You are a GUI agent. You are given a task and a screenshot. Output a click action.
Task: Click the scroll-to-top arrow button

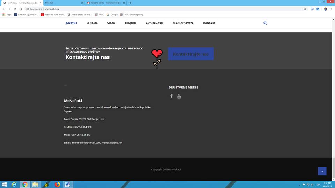click(322, 171)
